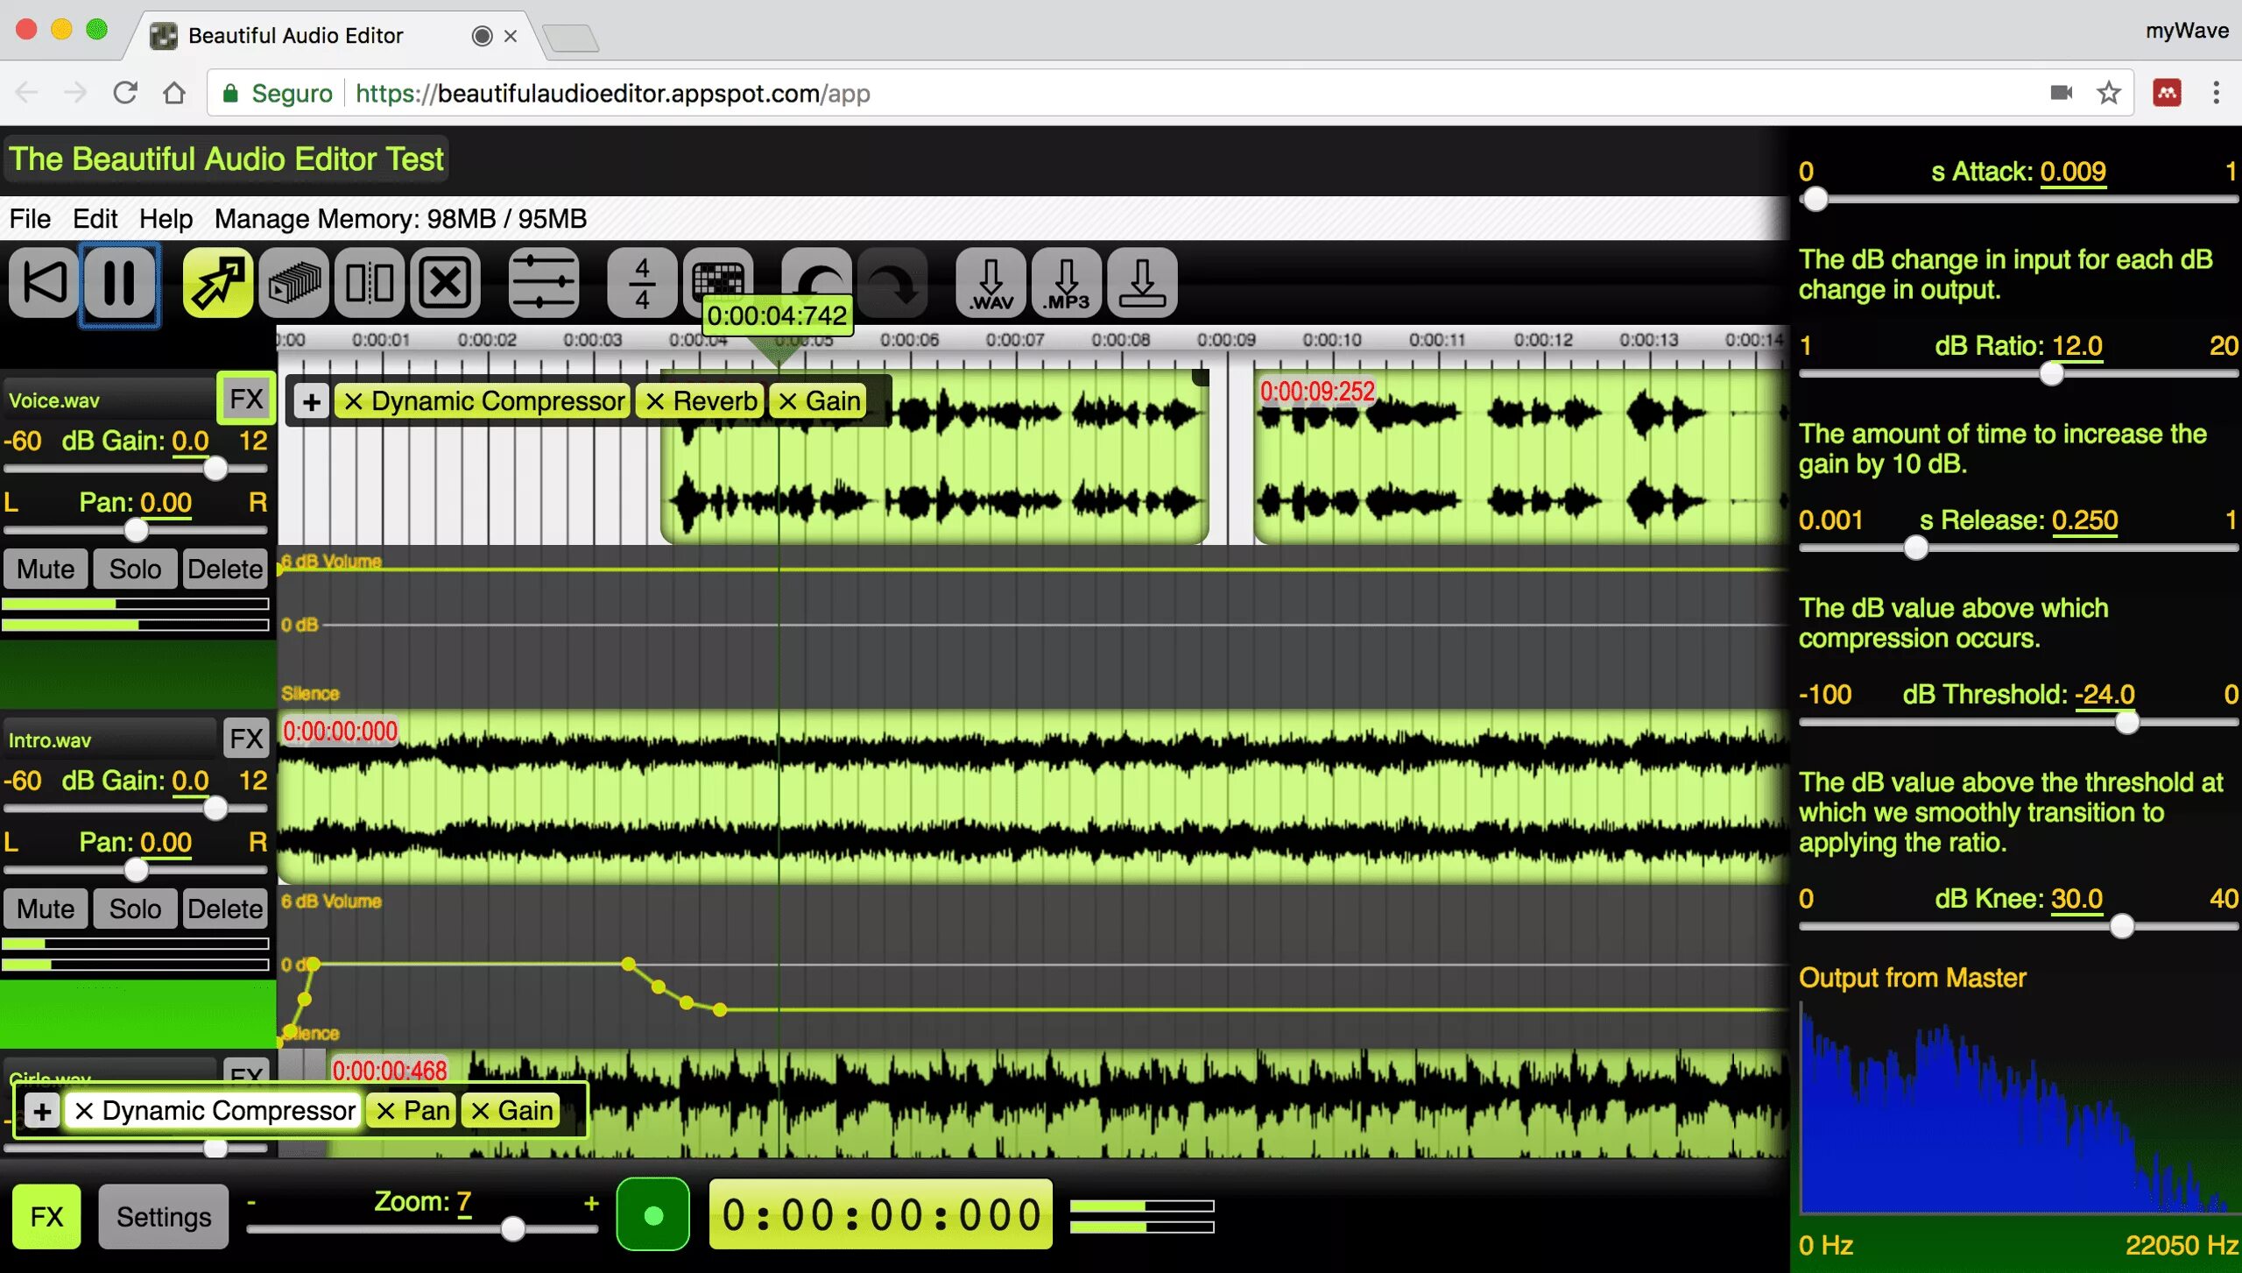Download as WAV file
This screenshot has height=1273, width=2242.
point(991,283)
